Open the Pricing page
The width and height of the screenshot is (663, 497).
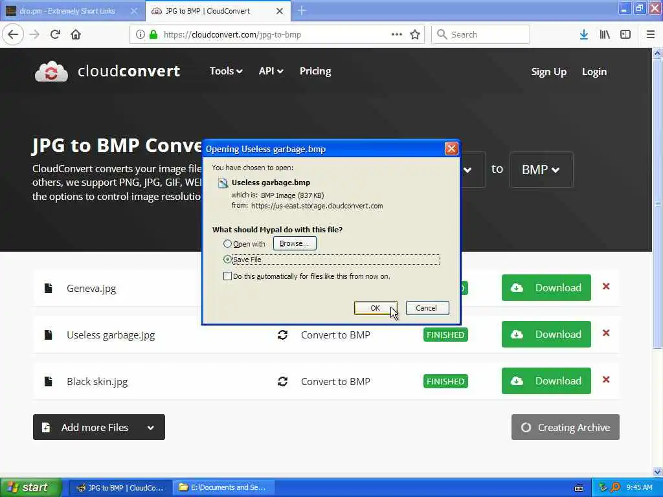(x=315, y=71)
